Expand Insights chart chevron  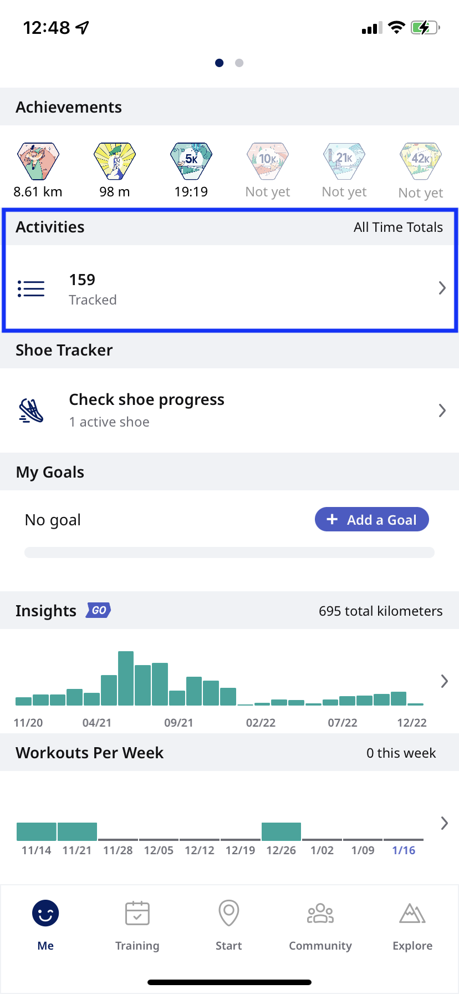point(444,681)
